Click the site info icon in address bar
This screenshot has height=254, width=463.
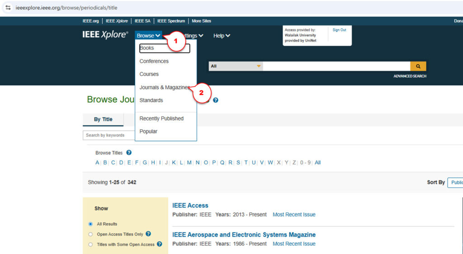(8, 8)
